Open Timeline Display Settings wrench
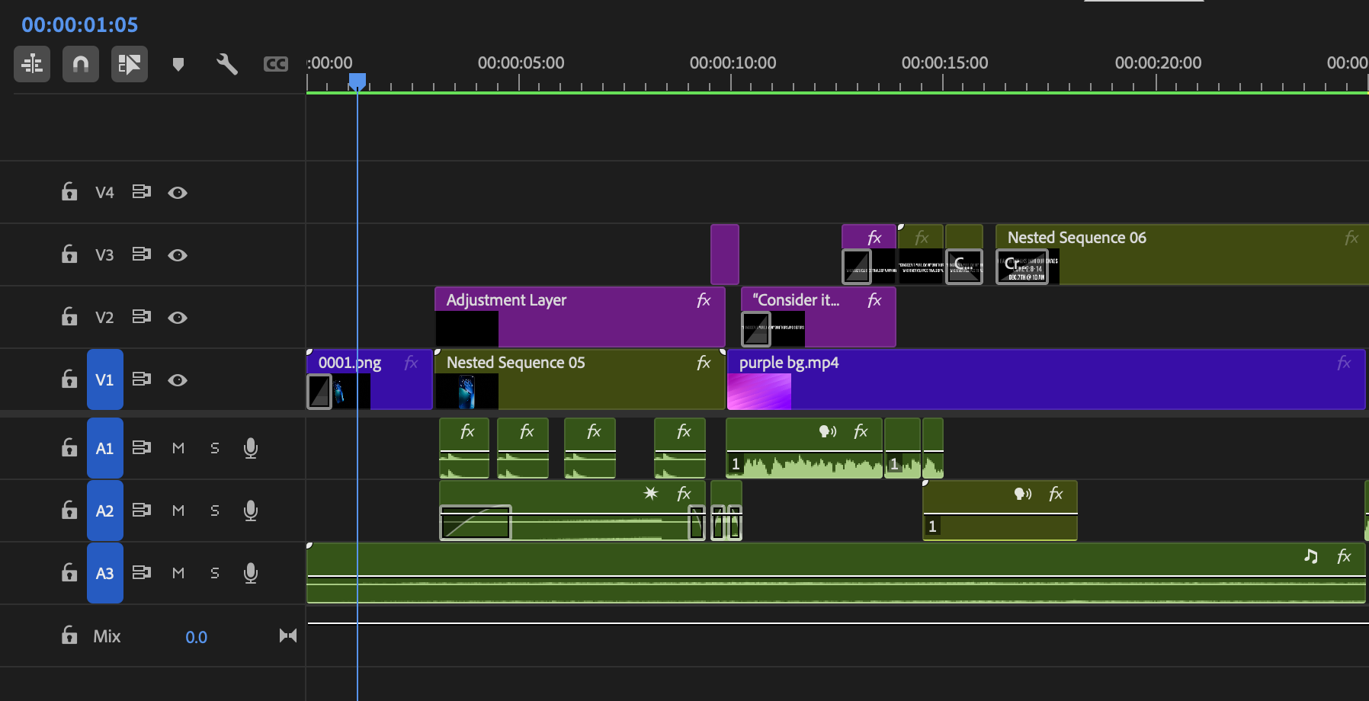This screenshot has height=701, width=1369. (226, 64)
